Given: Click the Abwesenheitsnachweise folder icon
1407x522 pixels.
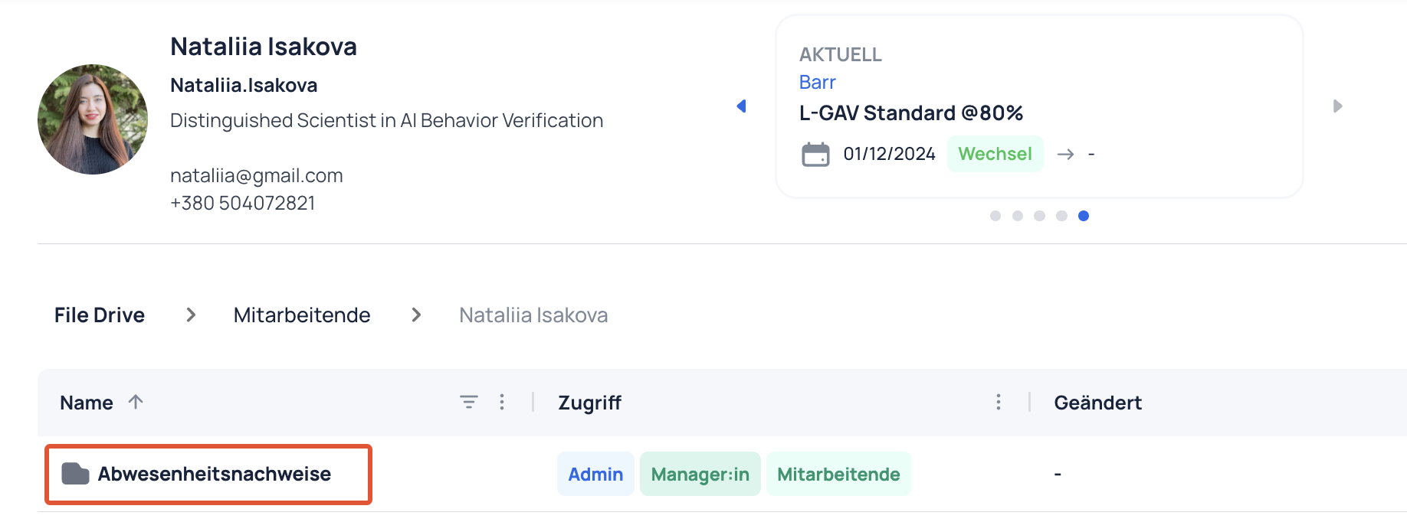Looking at the screenshot, I should [x=75, y=474].
